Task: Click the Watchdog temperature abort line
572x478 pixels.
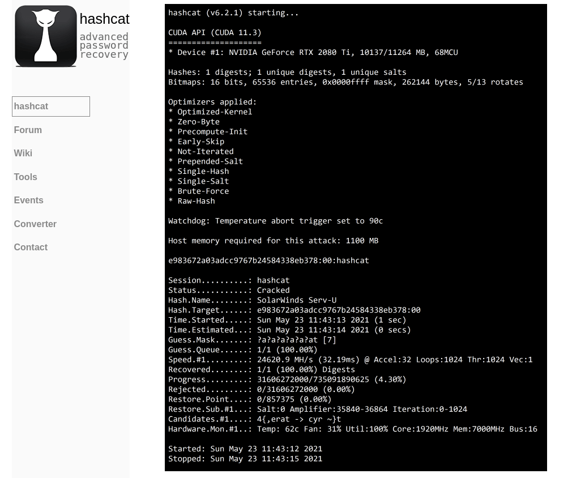Action: pyautogui.click(x=275, y=221)
